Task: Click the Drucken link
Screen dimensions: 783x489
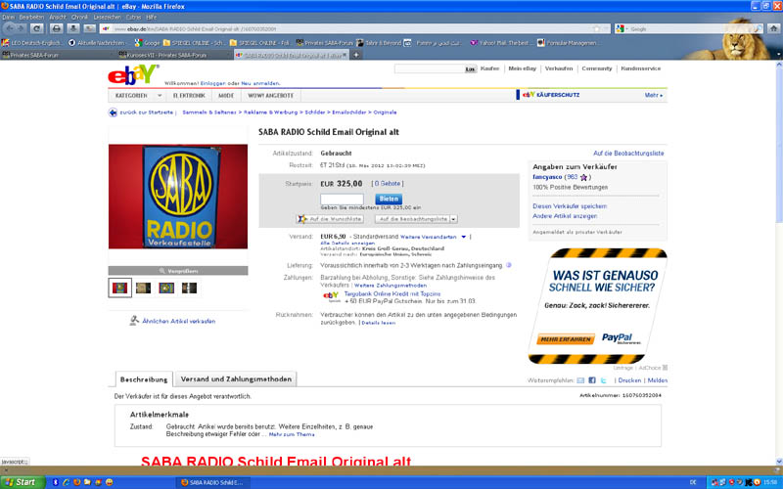Action: (x=629, y=380)
